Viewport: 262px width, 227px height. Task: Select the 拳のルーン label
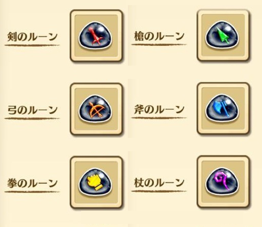tap(32, 183)
